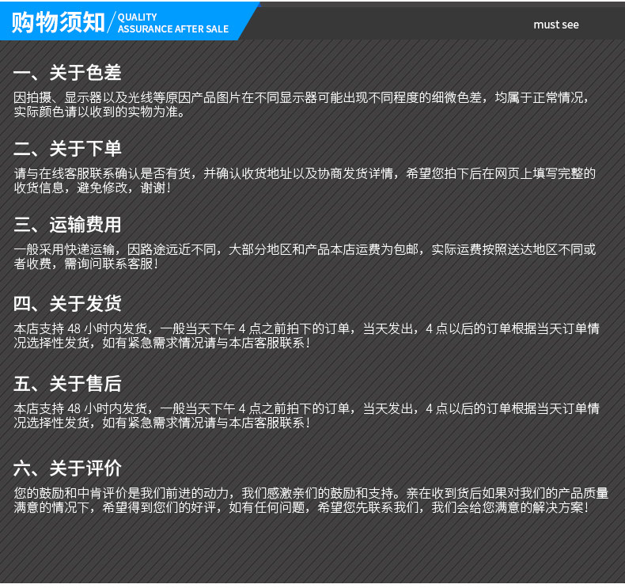
Task: Select the heading 五、关于售后
Action: [x=67, y=384]
